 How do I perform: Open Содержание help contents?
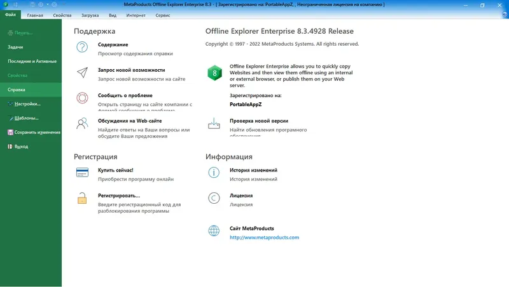point(113,44)
